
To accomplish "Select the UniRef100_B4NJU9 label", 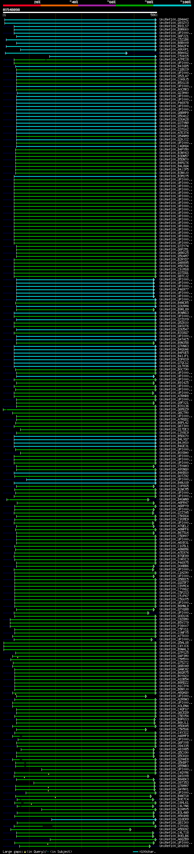I will tap(174, 483).
